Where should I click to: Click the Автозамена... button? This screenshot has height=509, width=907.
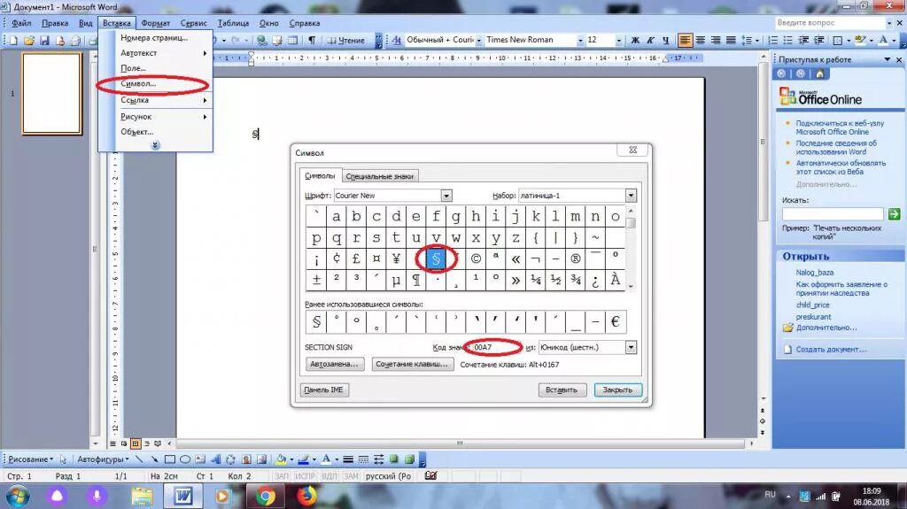coord(334,364)
